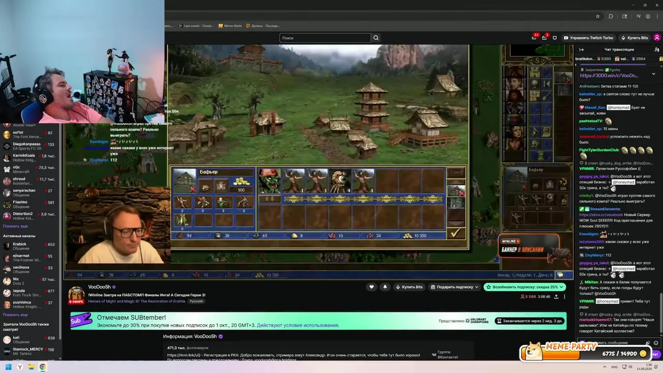This screenshot has height=373, width=663.
Task: Open the pinned 3000.win link in chat
Action: click(x=609, y=76)
